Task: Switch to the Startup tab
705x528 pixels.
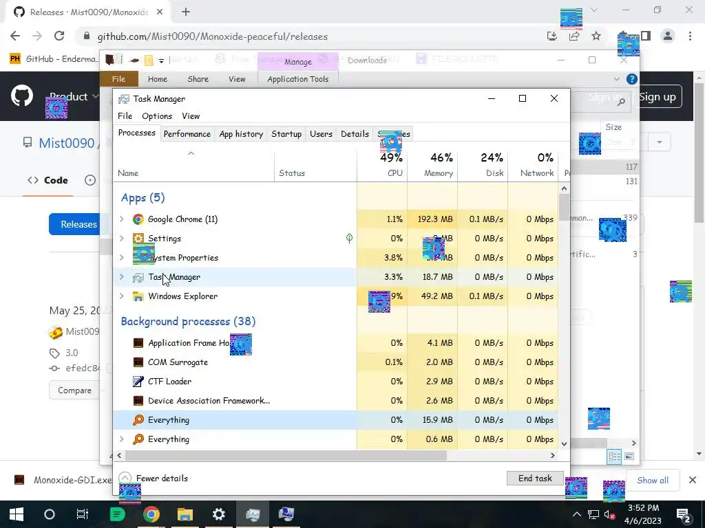Action: click(x=286, y=134)
